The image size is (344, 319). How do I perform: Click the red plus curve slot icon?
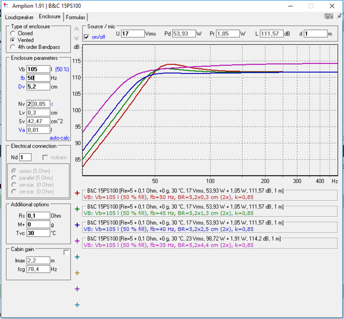coord(77,193)
